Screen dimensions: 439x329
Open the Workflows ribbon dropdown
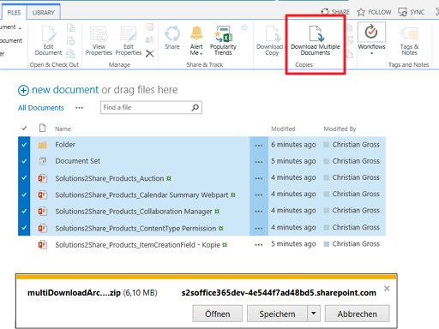click(x=371, y=39)
